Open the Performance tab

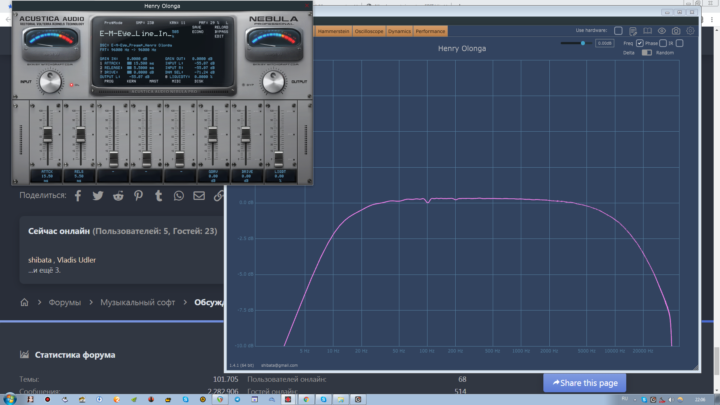click(430, 31)
